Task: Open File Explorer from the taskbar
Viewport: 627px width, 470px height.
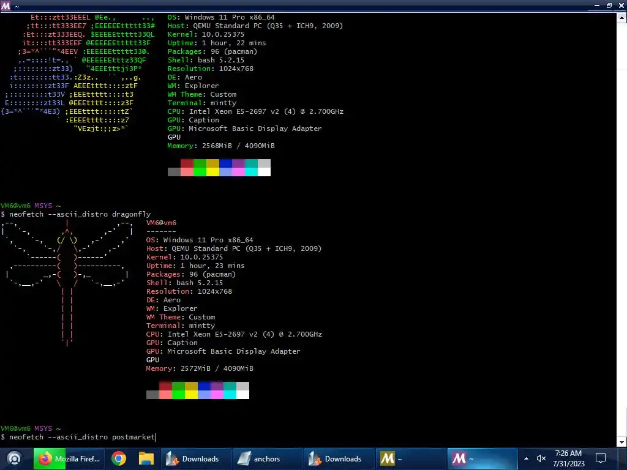Action: [146, 459]
